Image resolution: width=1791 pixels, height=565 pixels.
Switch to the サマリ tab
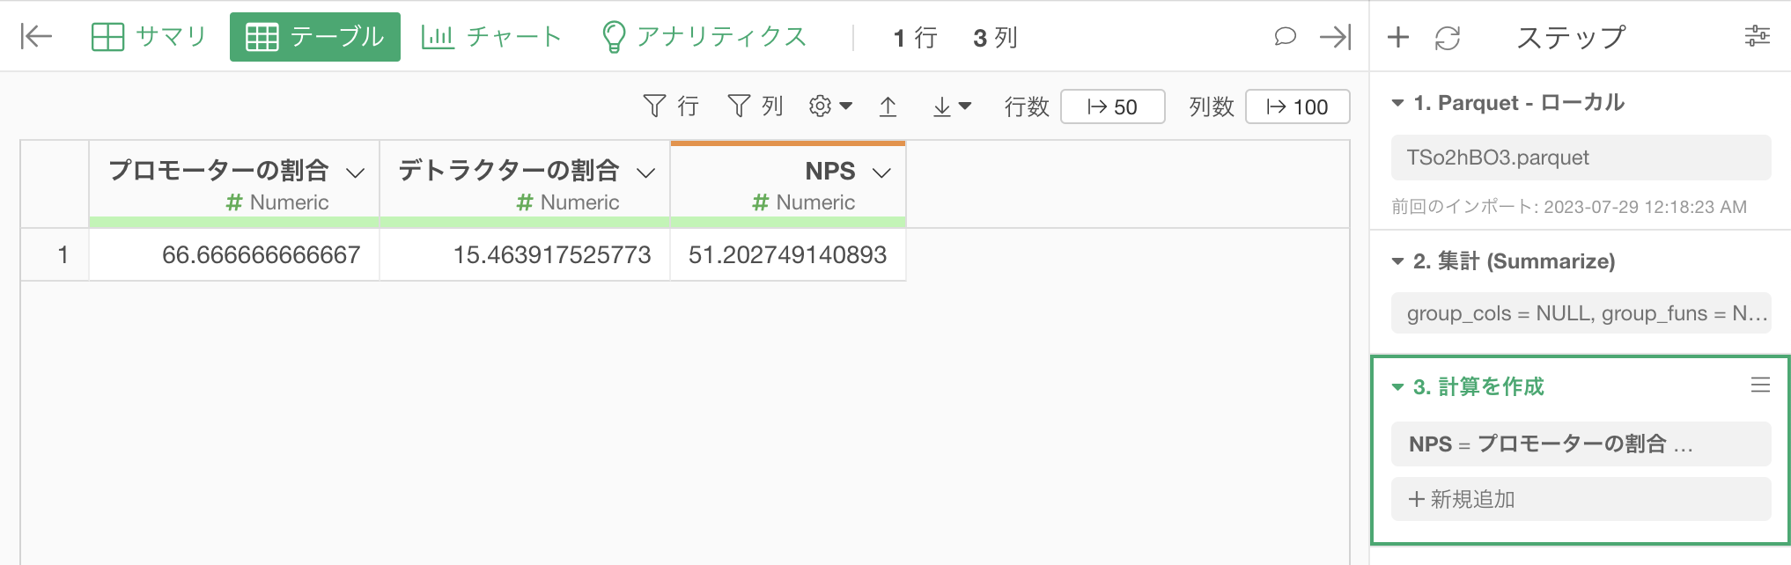149,37
